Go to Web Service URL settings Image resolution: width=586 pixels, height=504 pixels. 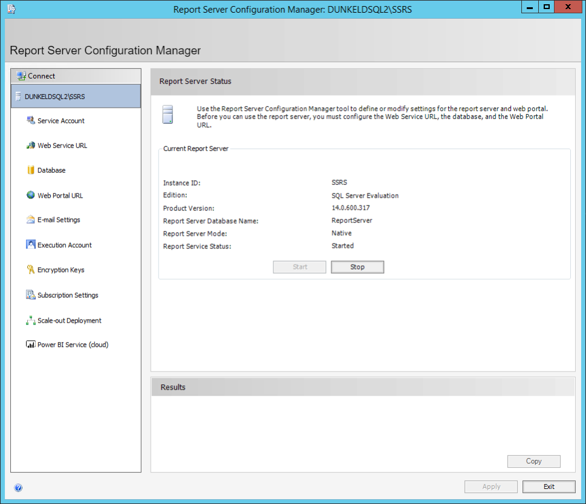coord(62,146)
